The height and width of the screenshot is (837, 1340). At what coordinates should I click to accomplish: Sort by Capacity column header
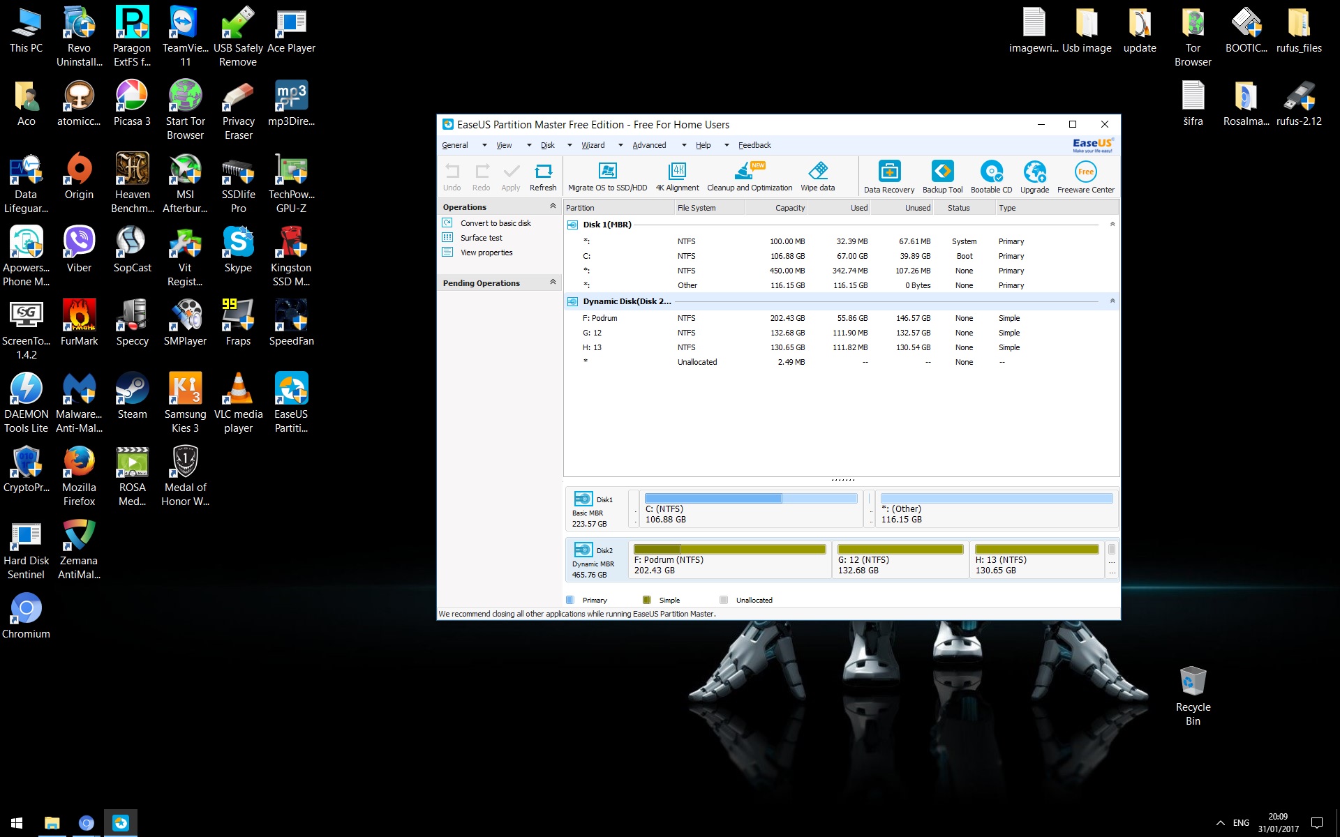pyautogui.click(x=777, y=208)
